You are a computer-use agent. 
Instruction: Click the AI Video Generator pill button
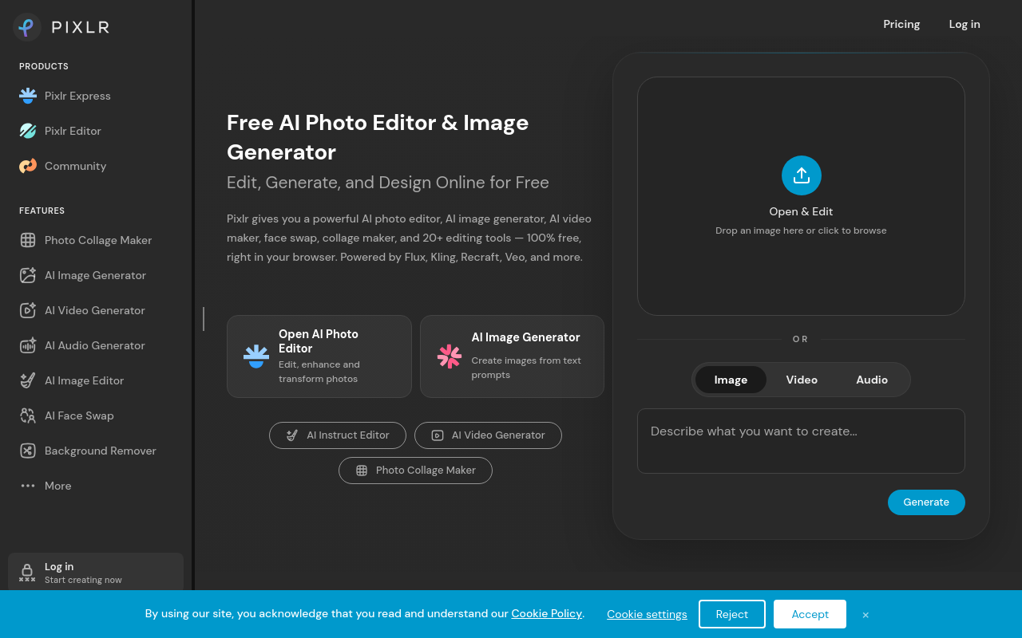coord(488,435)
